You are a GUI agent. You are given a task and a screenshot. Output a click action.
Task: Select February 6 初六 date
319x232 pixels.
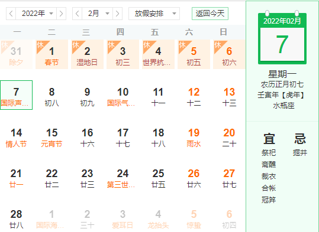point(229,54)
